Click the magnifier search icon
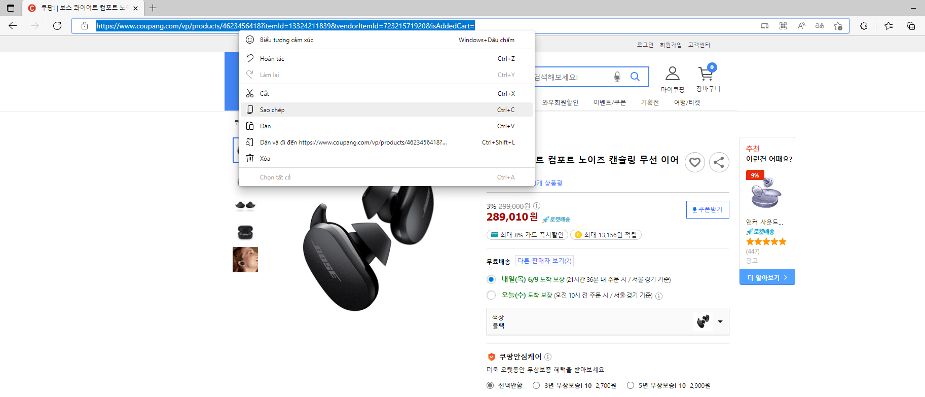The image size is (925, 397). [635, 77]
